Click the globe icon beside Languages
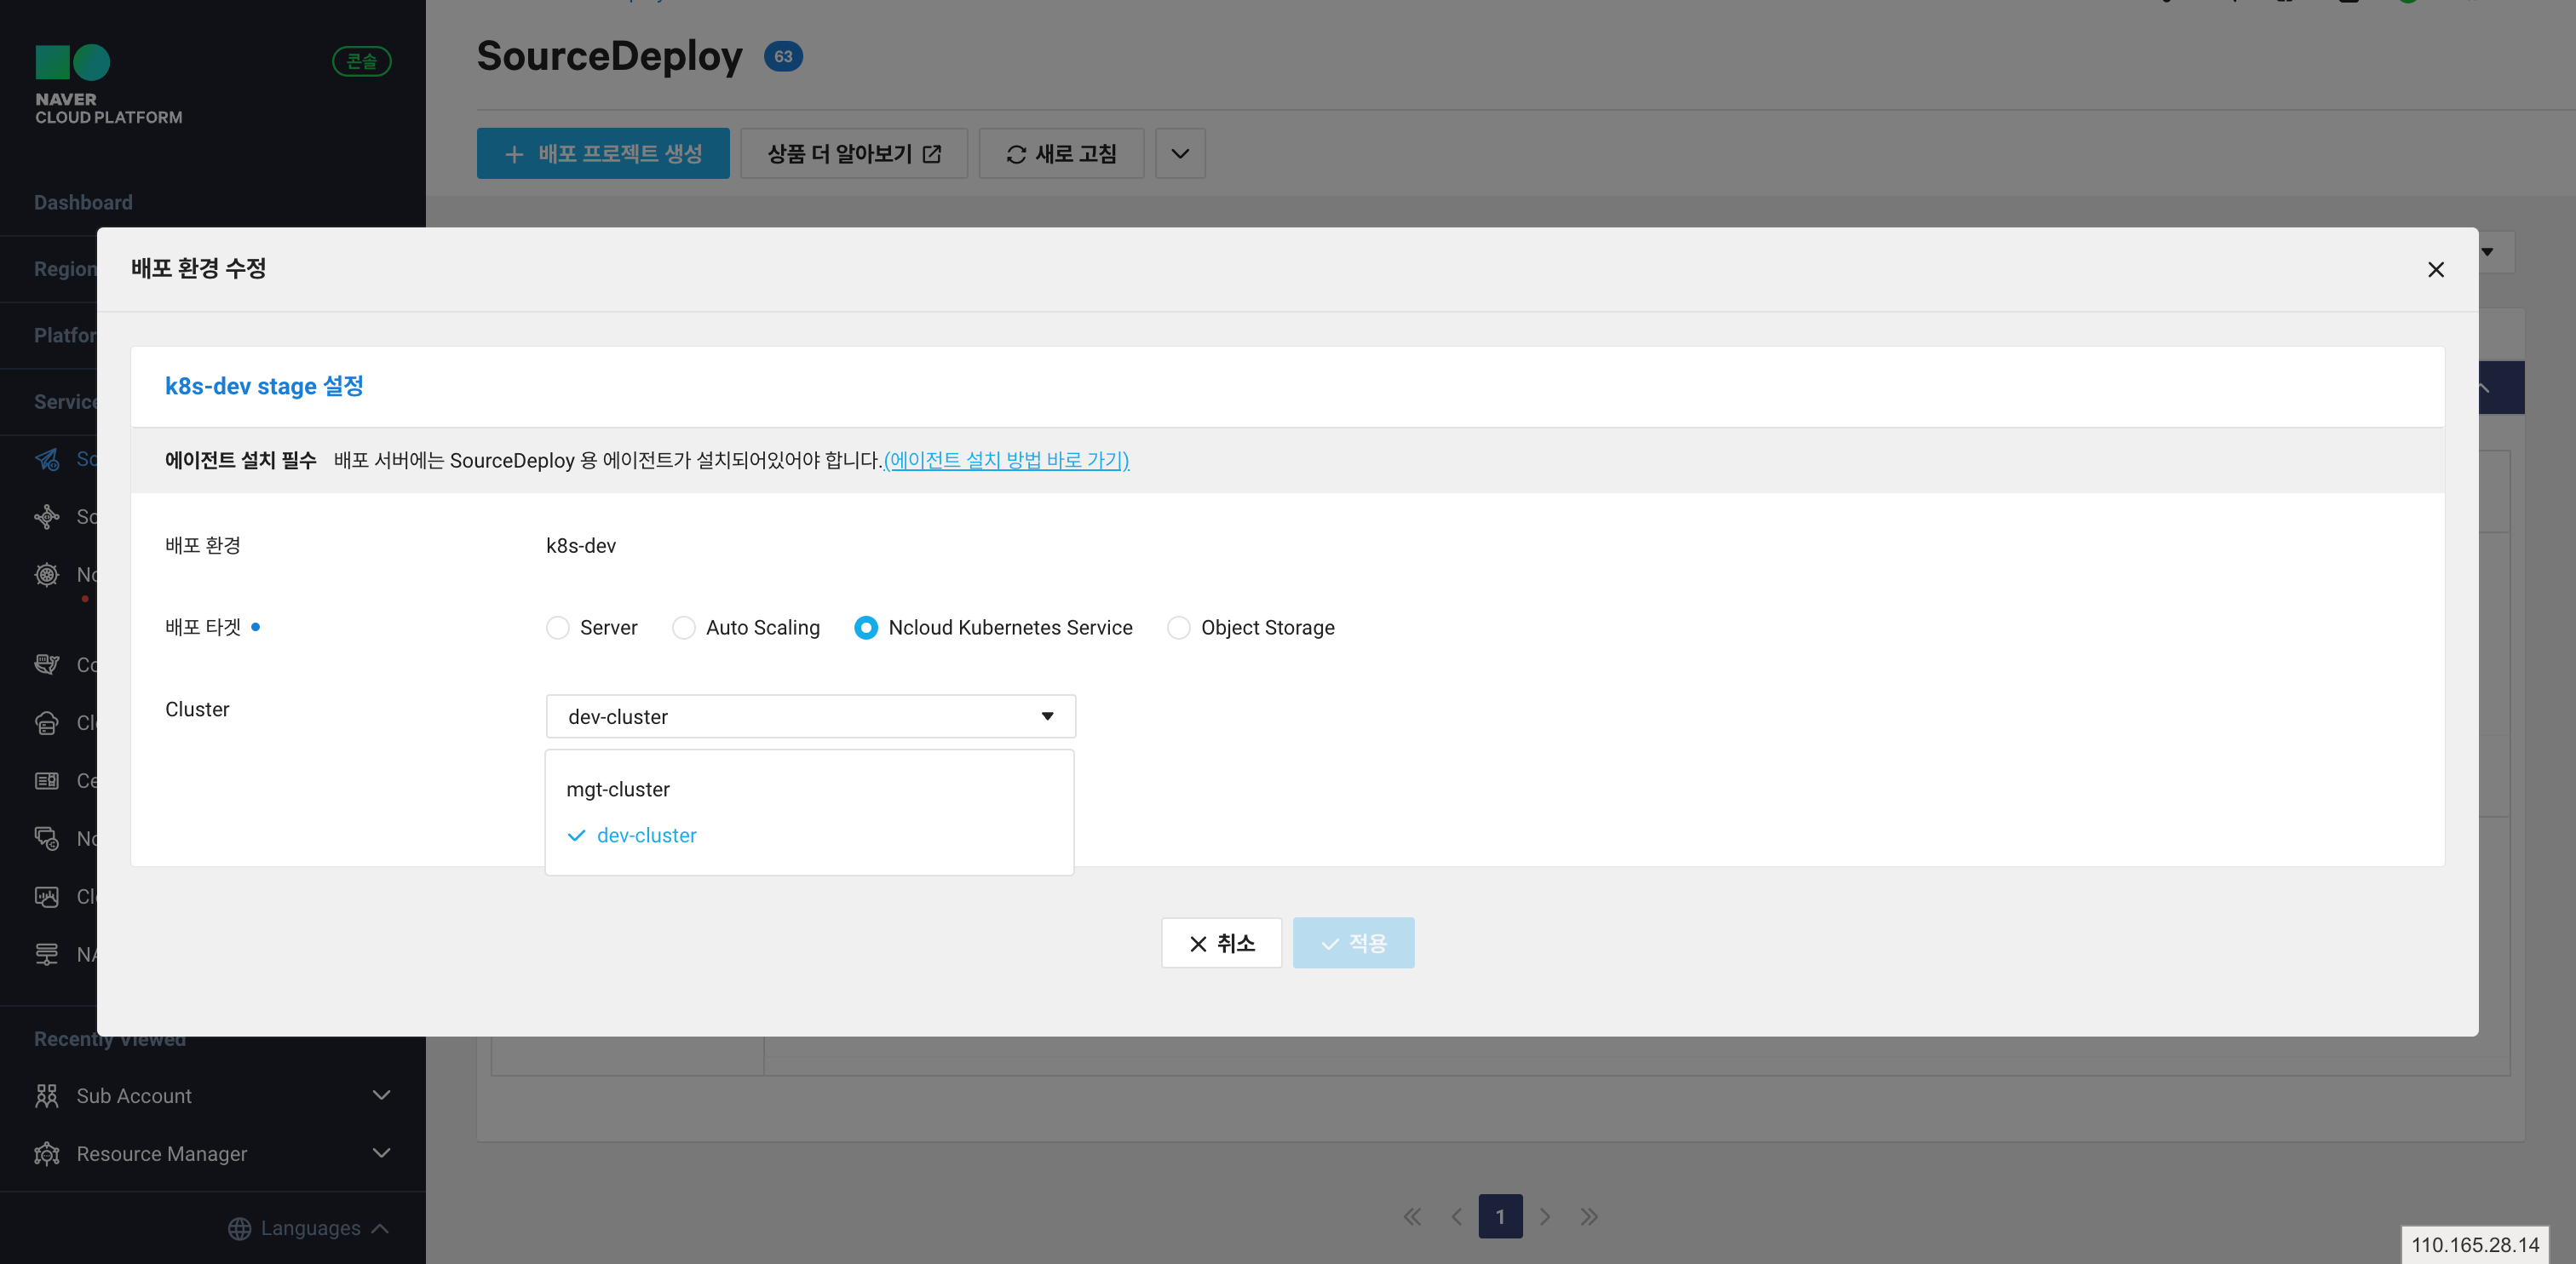The height and width of the screenshot is (1264, 2576). point(239,1228)
